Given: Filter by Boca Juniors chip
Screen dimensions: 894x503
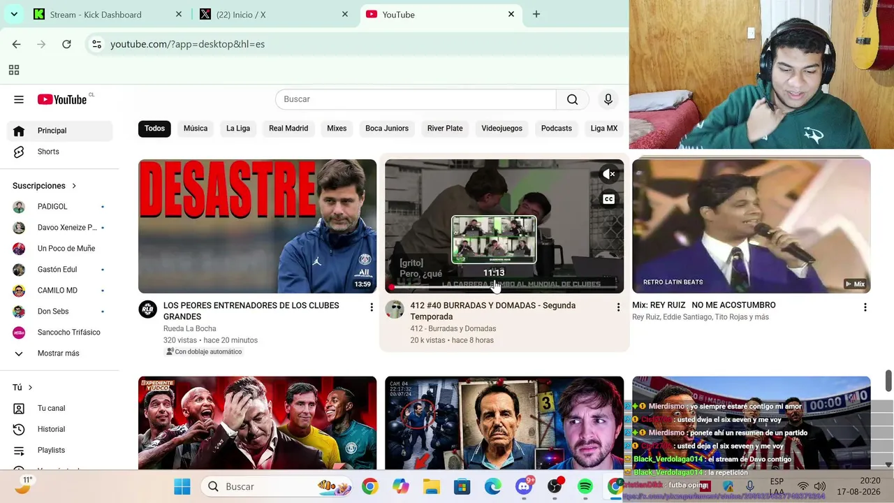Looking at the screenshot, I should [x=387, y=129].
